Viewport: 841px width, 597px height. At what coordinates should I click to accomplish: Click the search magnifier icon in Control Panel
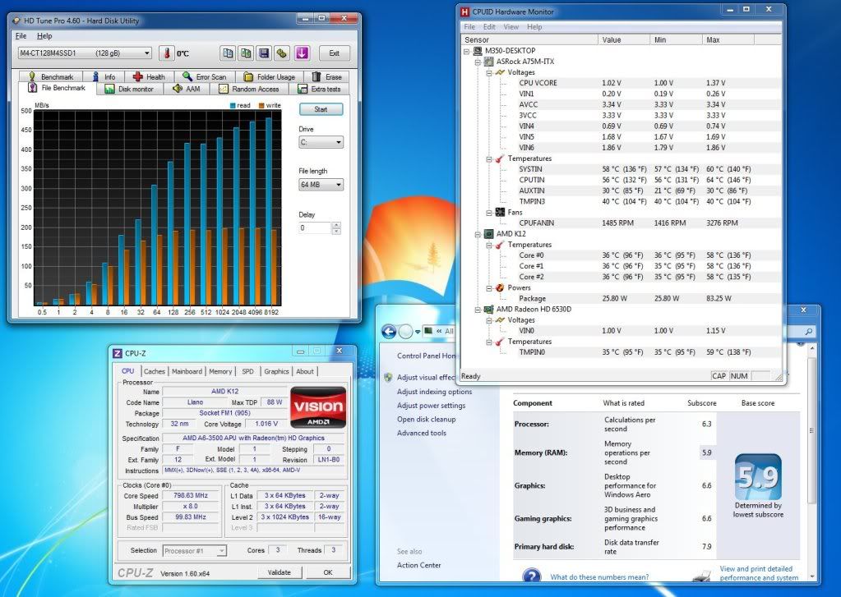[808, 332]
